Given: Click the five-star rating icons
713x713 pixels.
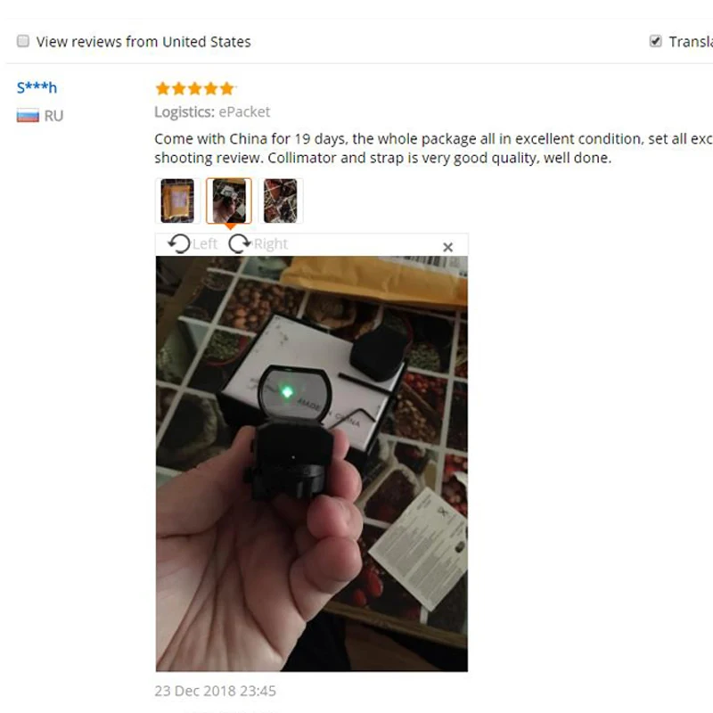Looking at the screenshot, I should click(x=194, y=88).
